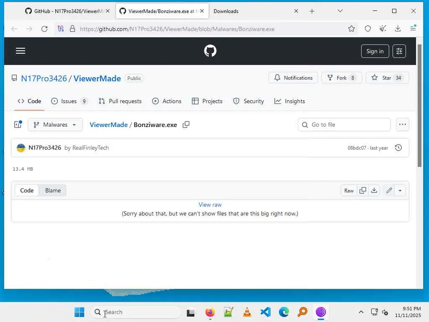Close the ViewerMade/Bonziware.exe tab
Image resolution: width=429 pixels, height=322 pixels.
(202, 11)
